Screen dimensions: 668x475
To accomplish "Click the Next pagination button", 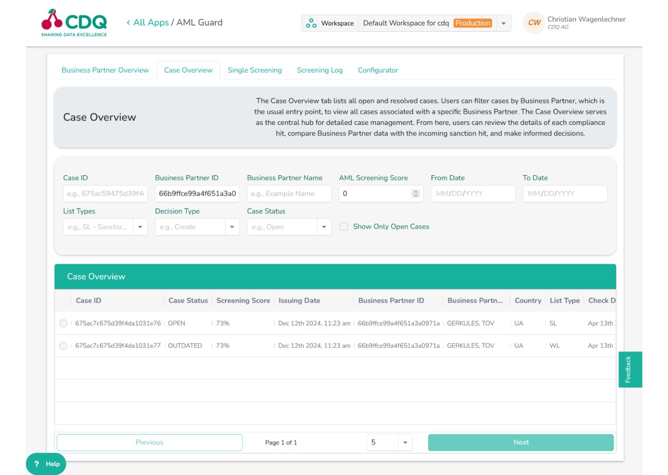I will [x=521, y=442].
